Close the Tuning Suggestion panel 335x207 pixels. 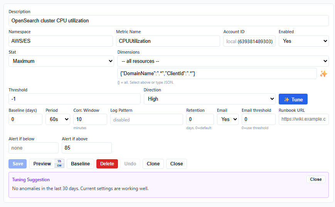316,179
